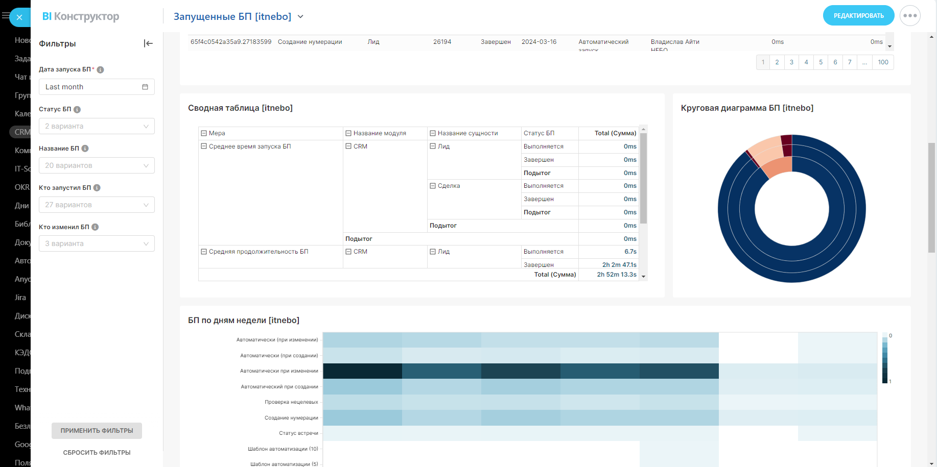The image size is (937, 467).
Task: Open dashboard title dropdown Запущенные БП
Action: [x=300, y=17]
